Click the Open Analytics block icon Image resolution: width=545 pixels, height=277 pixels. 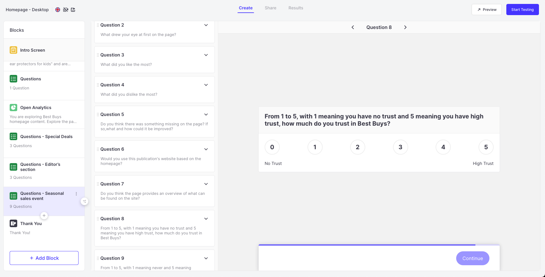point(13,108)
